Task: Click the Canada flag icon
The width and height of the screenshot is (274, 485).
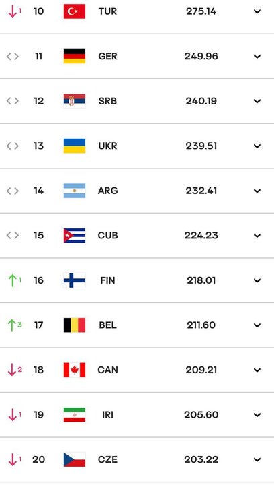Action: (x=75, y=370)
